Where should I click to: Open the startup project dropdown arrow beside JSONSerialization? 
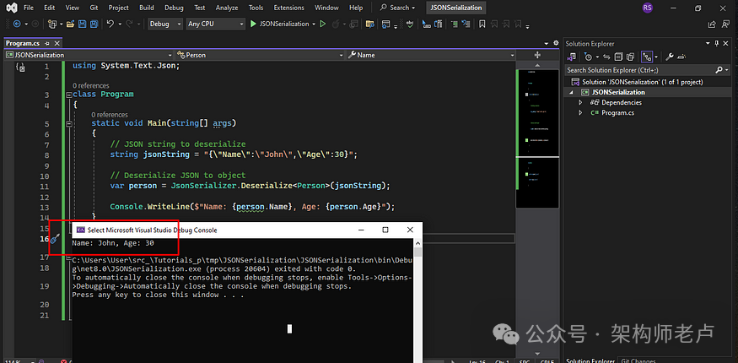(x=313, y=24)
